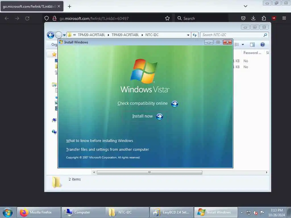Image resolution: width=291 pixels, height=218 pixels.
Task: Toggle Explorer preview pane icon
Action: click(252, 45)
